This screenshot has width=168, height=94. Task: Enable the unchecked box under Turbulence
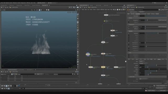click(x=129, y=49)
